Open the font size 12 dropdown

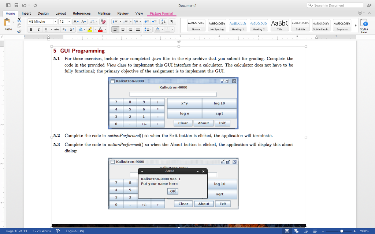point(69,22)
